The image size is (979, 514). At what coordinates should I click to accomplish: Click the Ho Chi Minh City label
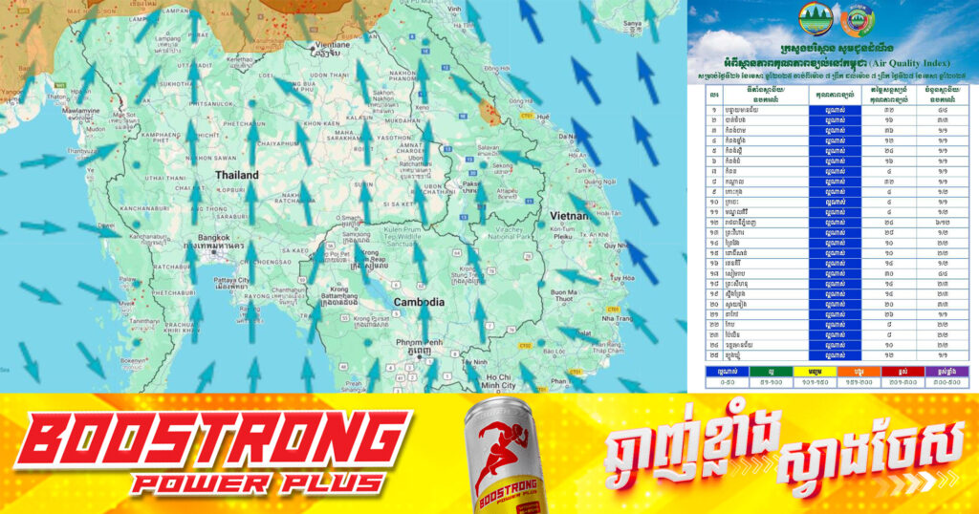[499, 379]
